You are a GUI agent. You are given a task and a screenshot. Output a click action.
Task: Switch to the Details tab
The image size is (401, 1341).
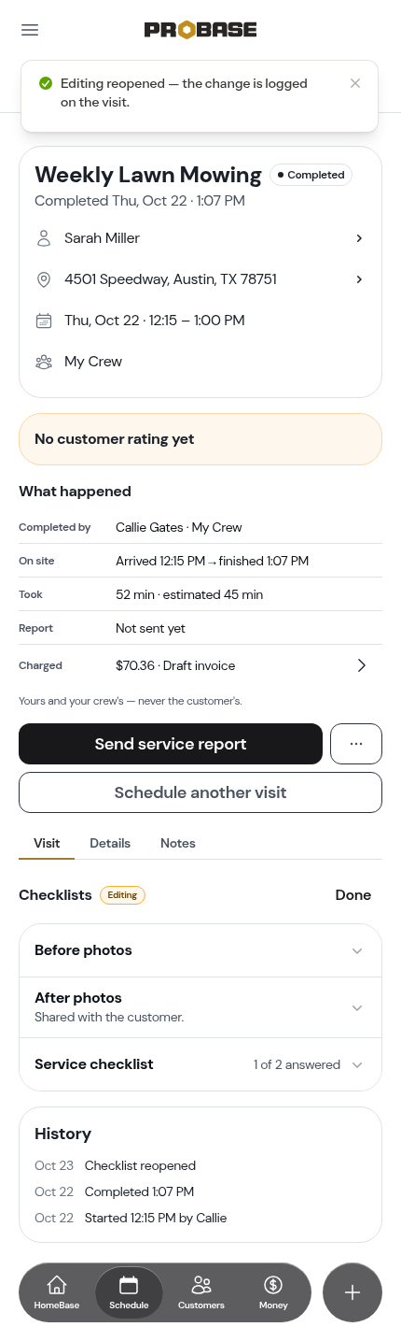point(110,843)
